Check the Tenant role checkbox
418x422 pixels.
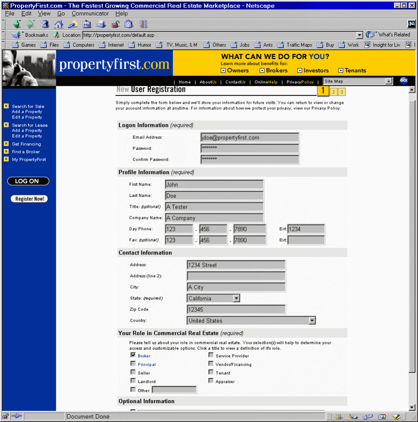coord(211,372)
